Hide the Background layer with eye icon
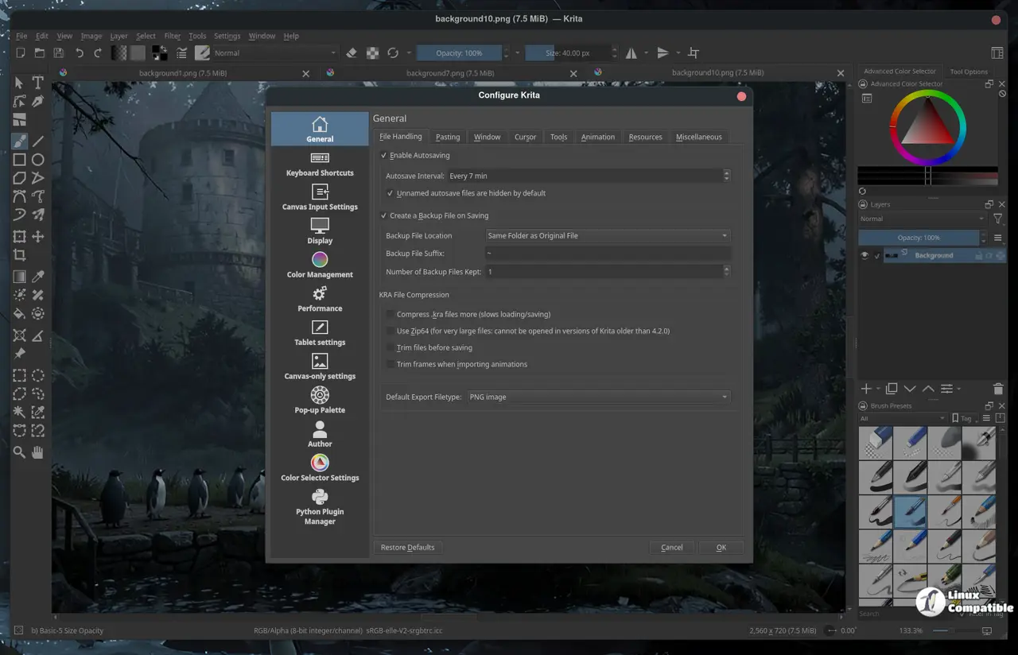Viewport: 1018px width, 655px height. pos(865,255)
